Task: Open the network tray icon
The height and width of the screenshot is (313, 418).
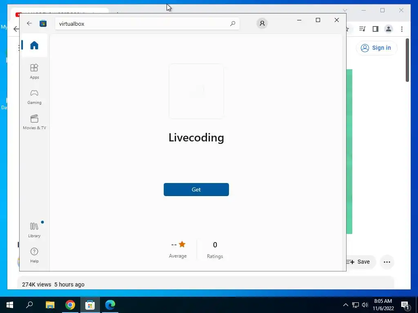Action: point(356,305)
